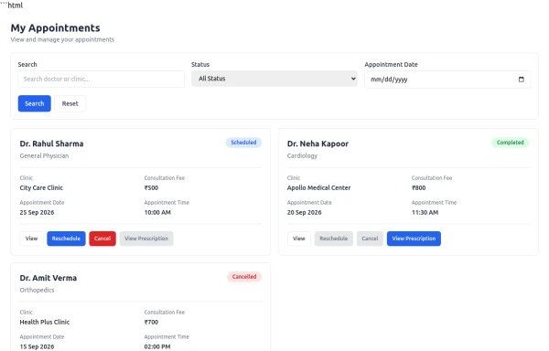Click the General Physician specialty text
The width and height of the screenshot is (549, 351).
click(x=44, y=156)
